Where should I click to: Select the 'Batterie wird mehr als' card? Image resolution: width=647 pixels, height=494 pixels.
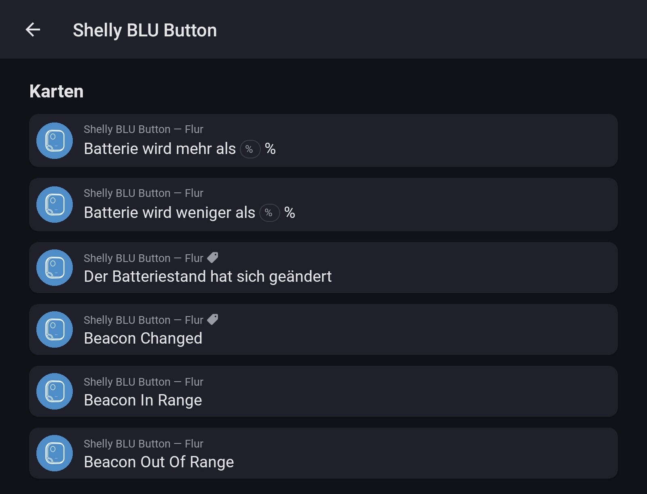pyautogui.click(x=404, y=141)
